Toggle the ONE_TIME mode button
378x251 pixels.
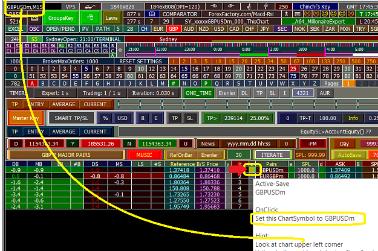[198, 93]
